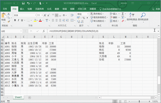
Task: Apply the fill color bucket icon
Action: [35, 20]
